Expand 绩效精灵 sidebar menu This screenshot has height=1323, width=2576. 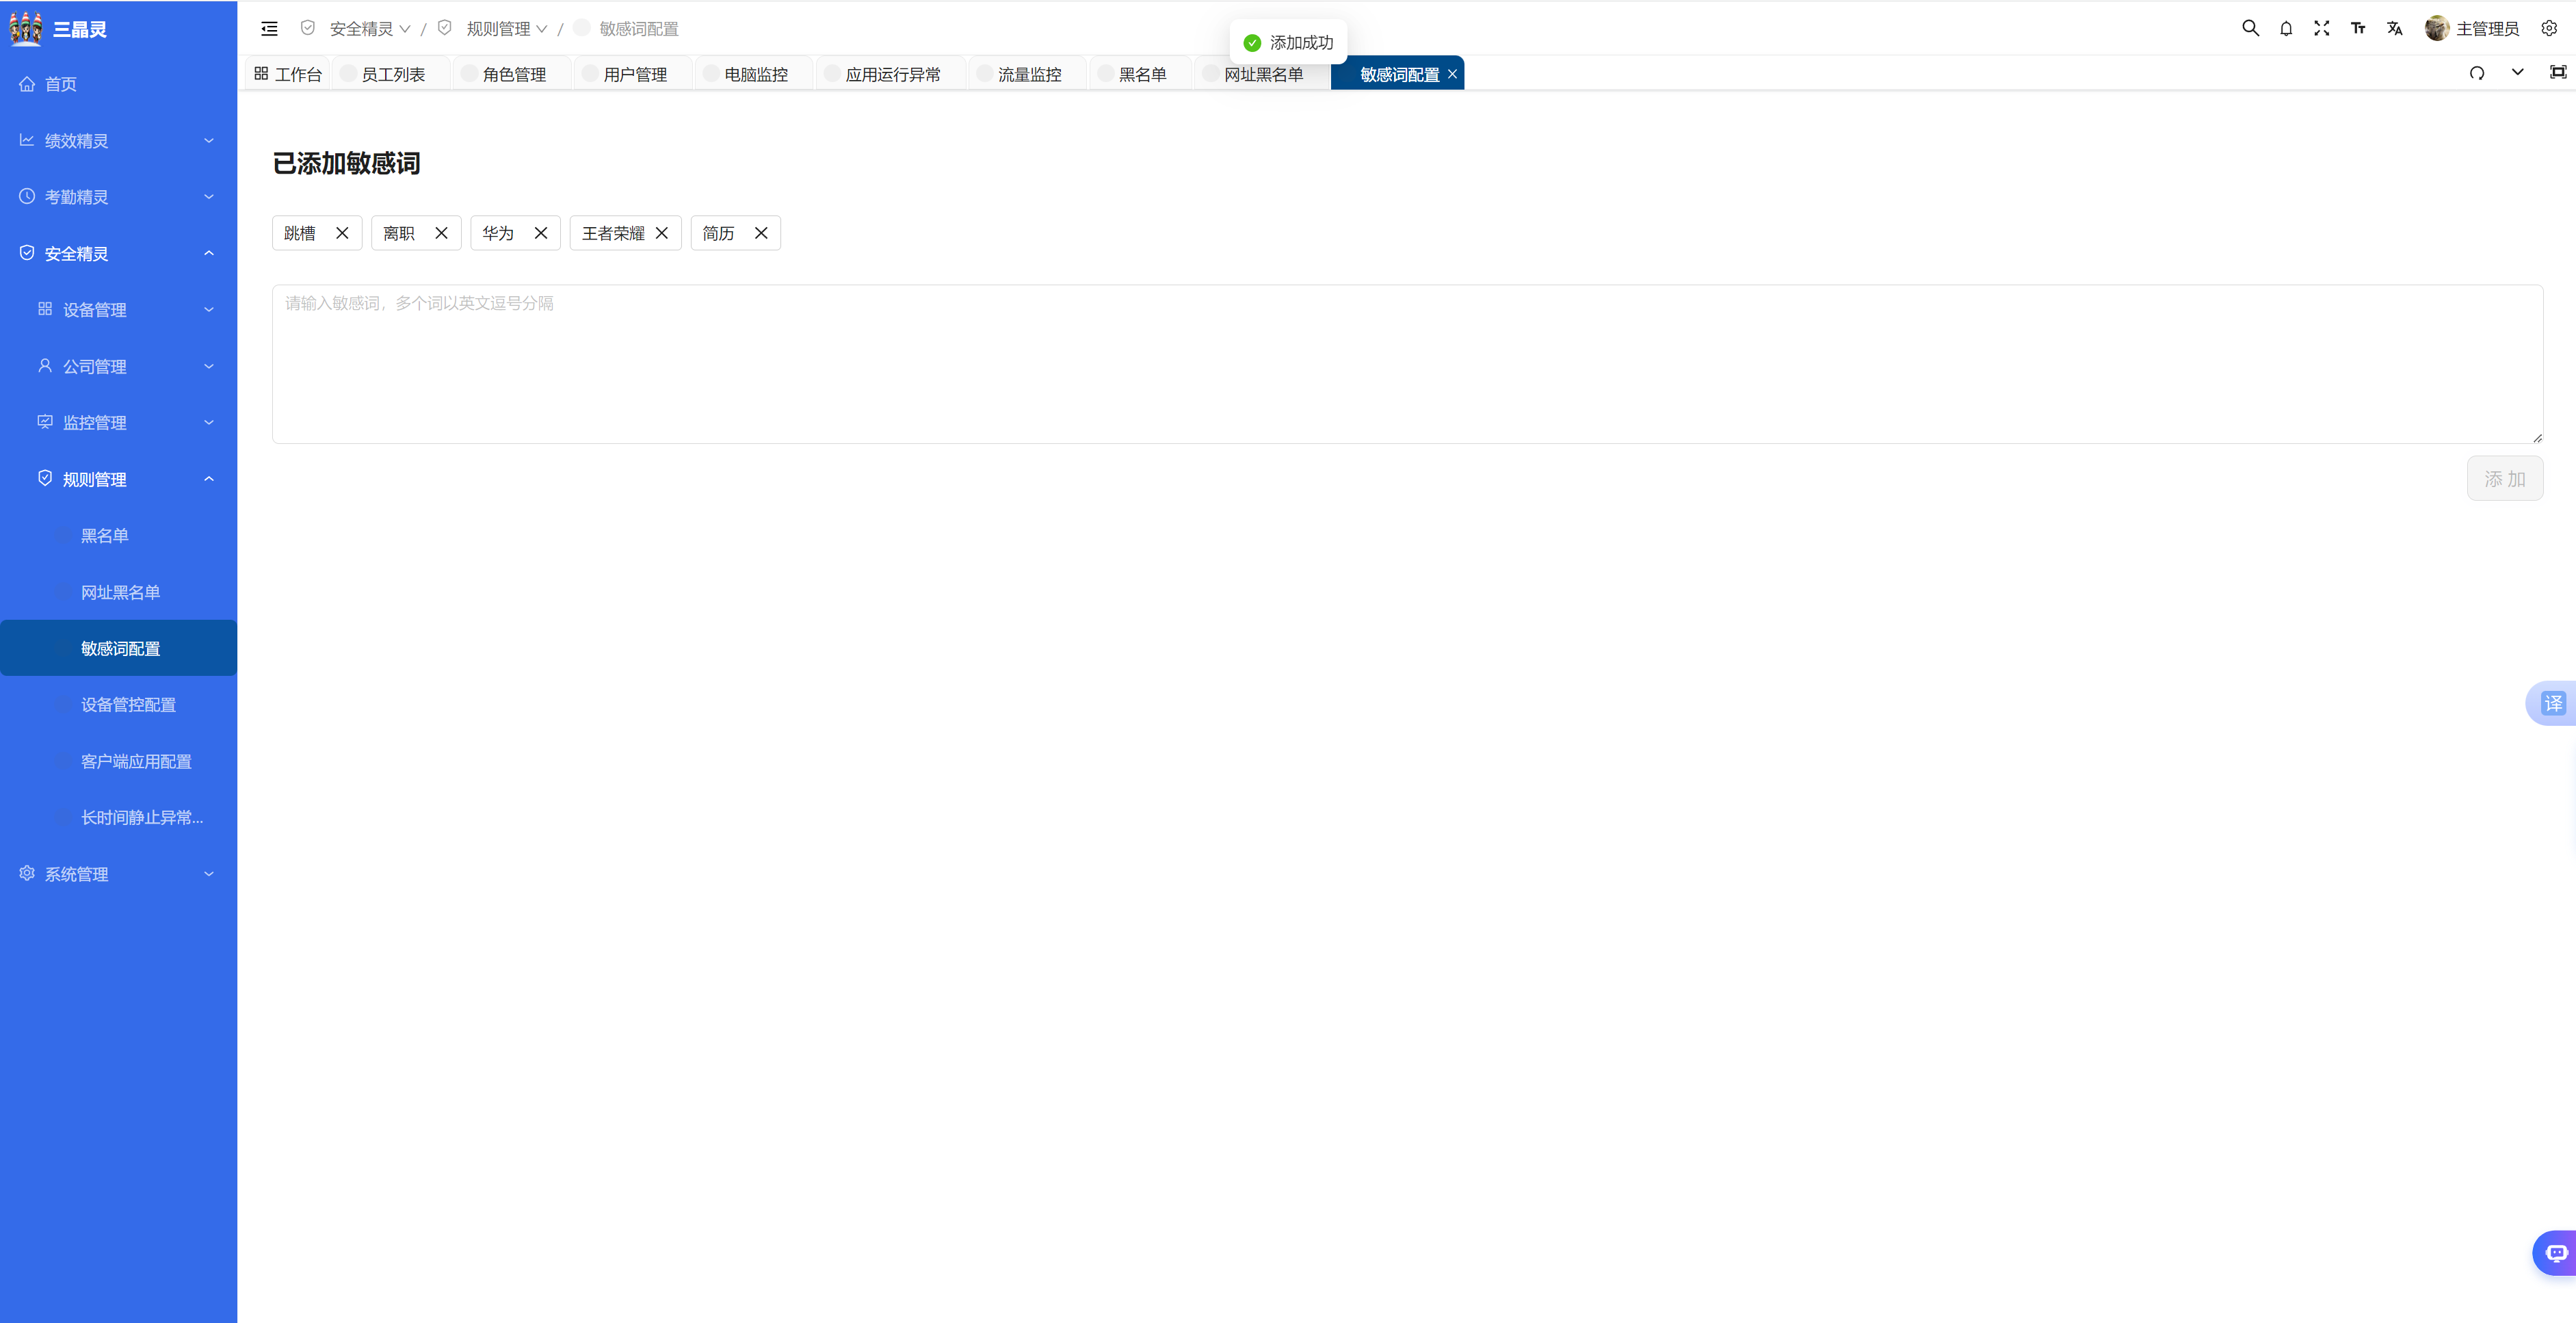[118, 141]
